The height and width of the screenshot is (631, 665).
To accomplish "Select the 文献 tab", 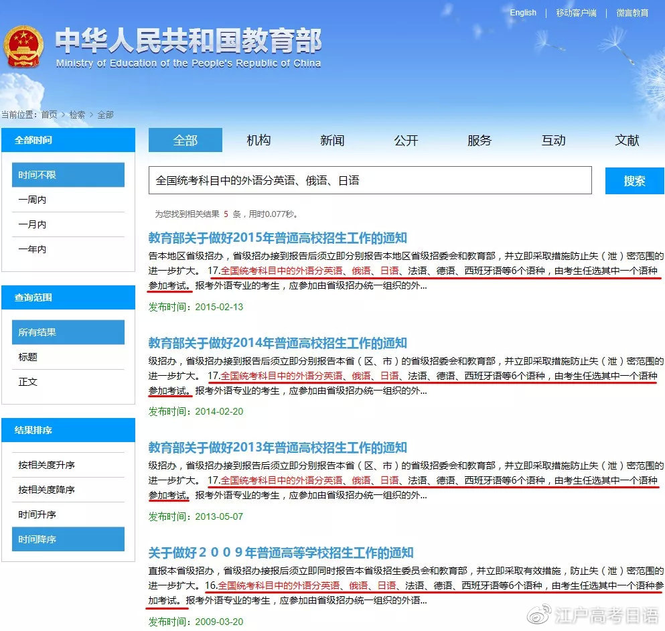I will coord(627,140).
